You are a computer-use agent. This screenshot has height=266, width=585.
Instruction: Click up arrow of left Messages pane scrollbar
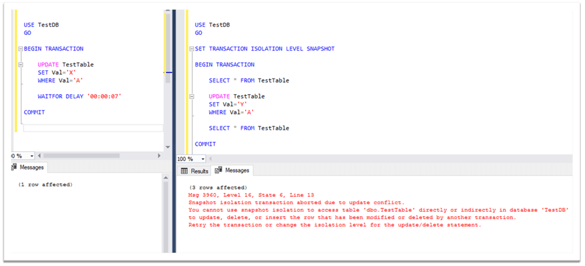pyautogui.click(x=167, y=178)
